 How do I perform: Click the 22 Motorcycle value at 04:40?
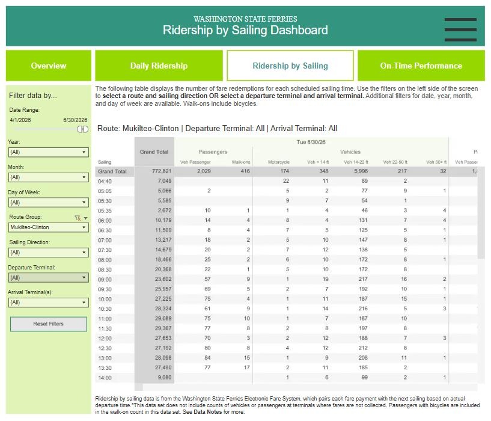286,181
